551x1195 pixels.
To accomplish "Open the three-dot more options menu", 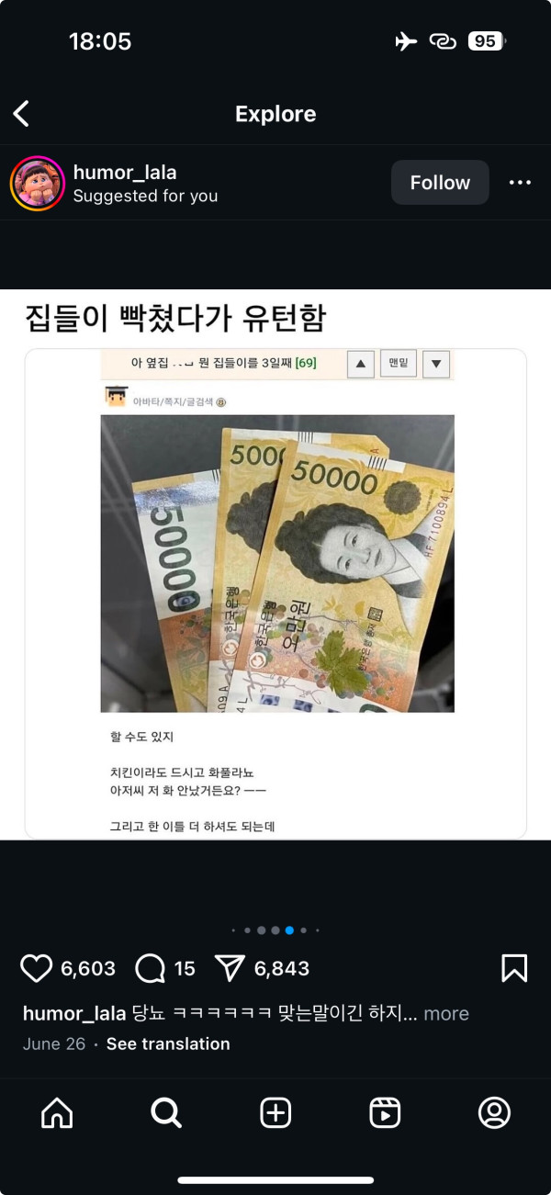I will click(x=520, y=183).
